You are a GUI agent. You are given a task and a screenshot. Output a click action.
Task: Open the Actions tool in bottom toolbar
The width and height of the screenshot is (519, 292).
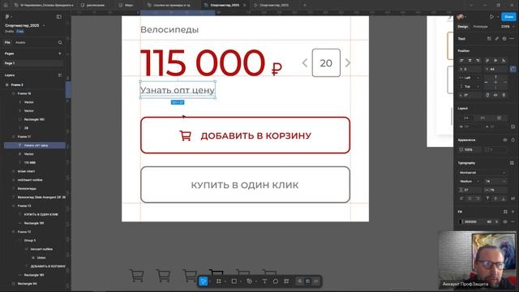click(x=286, y=281)
